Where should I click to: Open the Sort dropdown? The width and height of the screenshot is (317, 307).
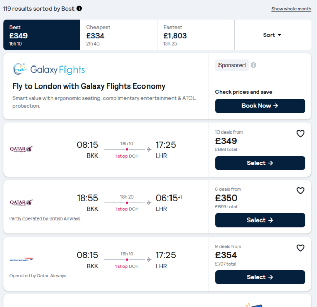pyautogui.click(x=273, y=35)
